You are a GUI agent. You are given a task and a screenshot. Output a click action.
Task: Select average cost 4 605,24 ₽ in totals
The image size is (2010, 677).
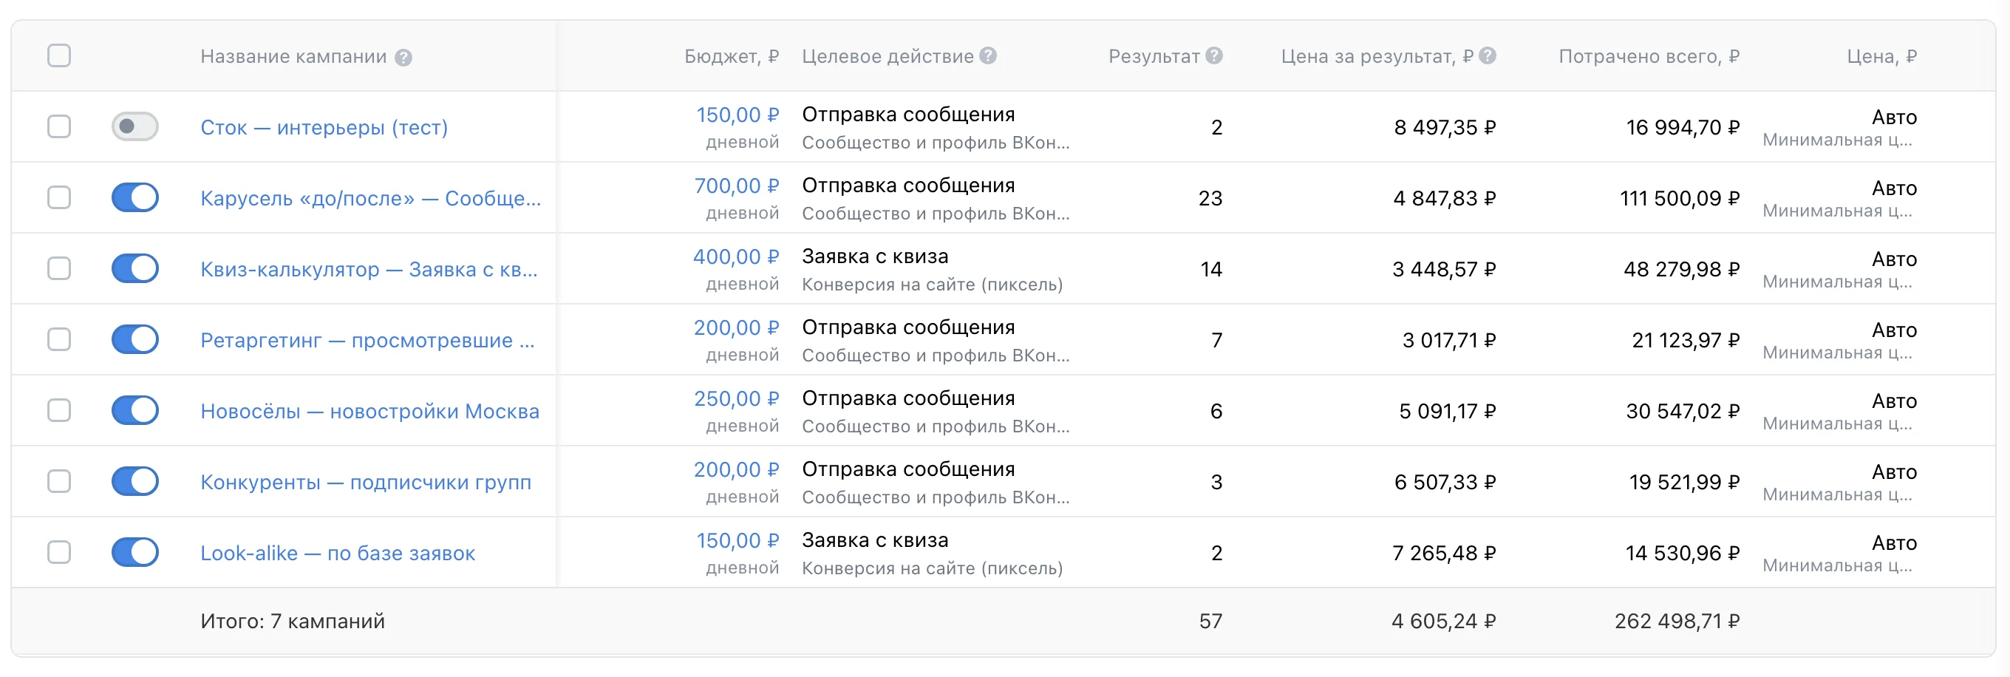(1443, 622)
